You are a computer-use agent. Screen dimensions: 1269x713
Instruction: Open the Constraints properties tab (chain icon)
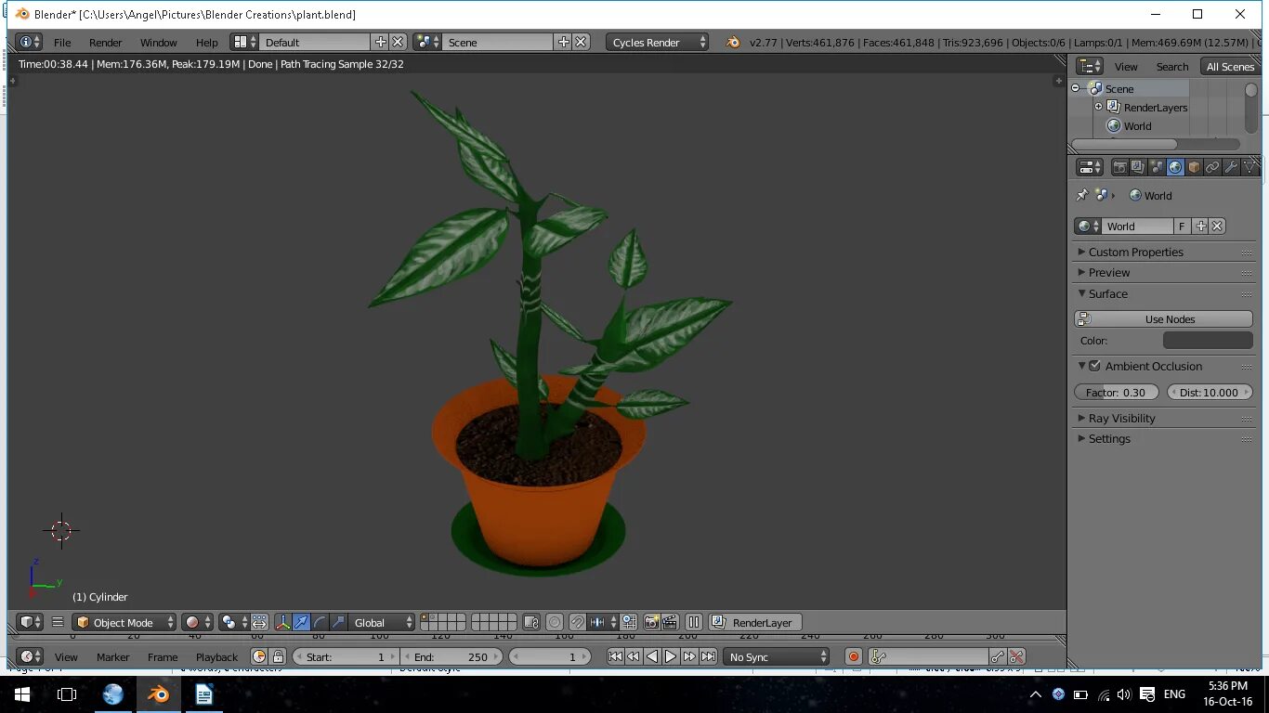click(x=1212, y=167)
